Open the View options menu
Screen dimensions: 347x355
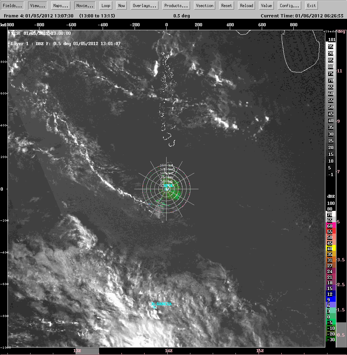click(37, 6)
